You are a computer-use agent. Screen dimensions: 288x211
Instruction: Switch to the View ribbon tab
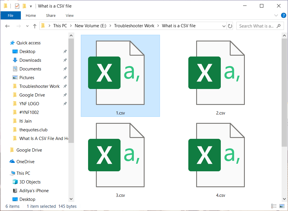pyautogui.click(x=70, y=15)
